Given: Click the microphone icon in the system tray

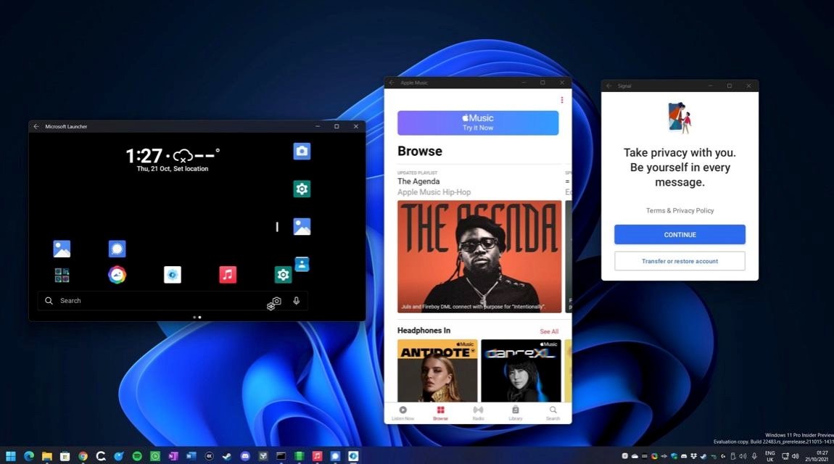Looking at the screenshot, I should click(x=754, y=456).
